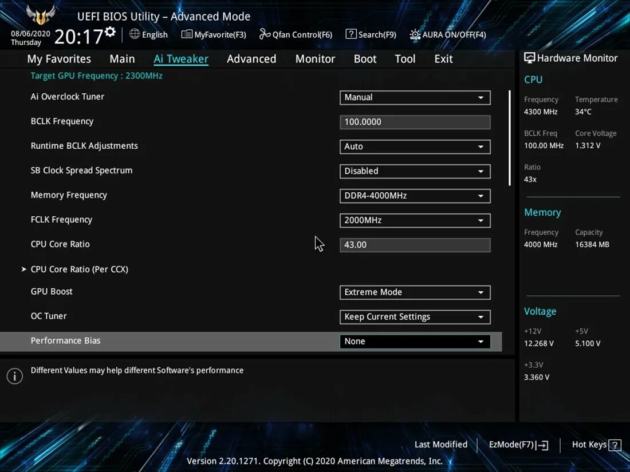
Task: Click the EzMode(F7) button
Action: coord(518,445)
